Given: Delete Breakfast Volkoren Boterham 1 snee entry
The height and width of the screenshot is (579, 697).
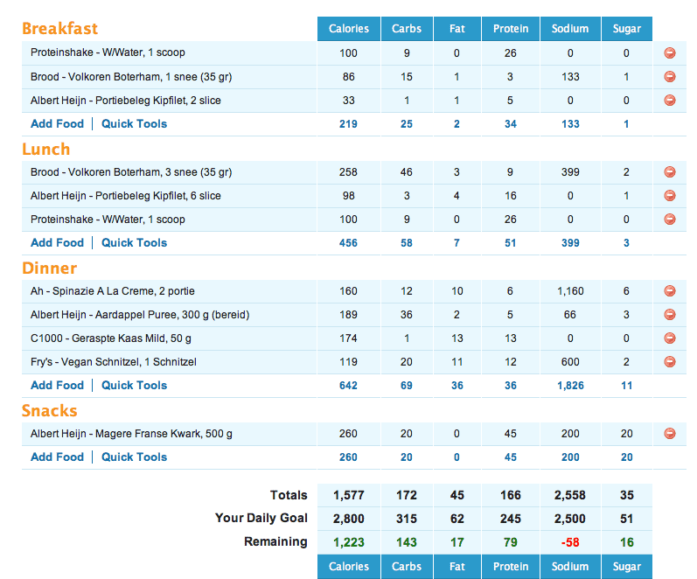Looking at the screenshot, I should pos(670,77).
